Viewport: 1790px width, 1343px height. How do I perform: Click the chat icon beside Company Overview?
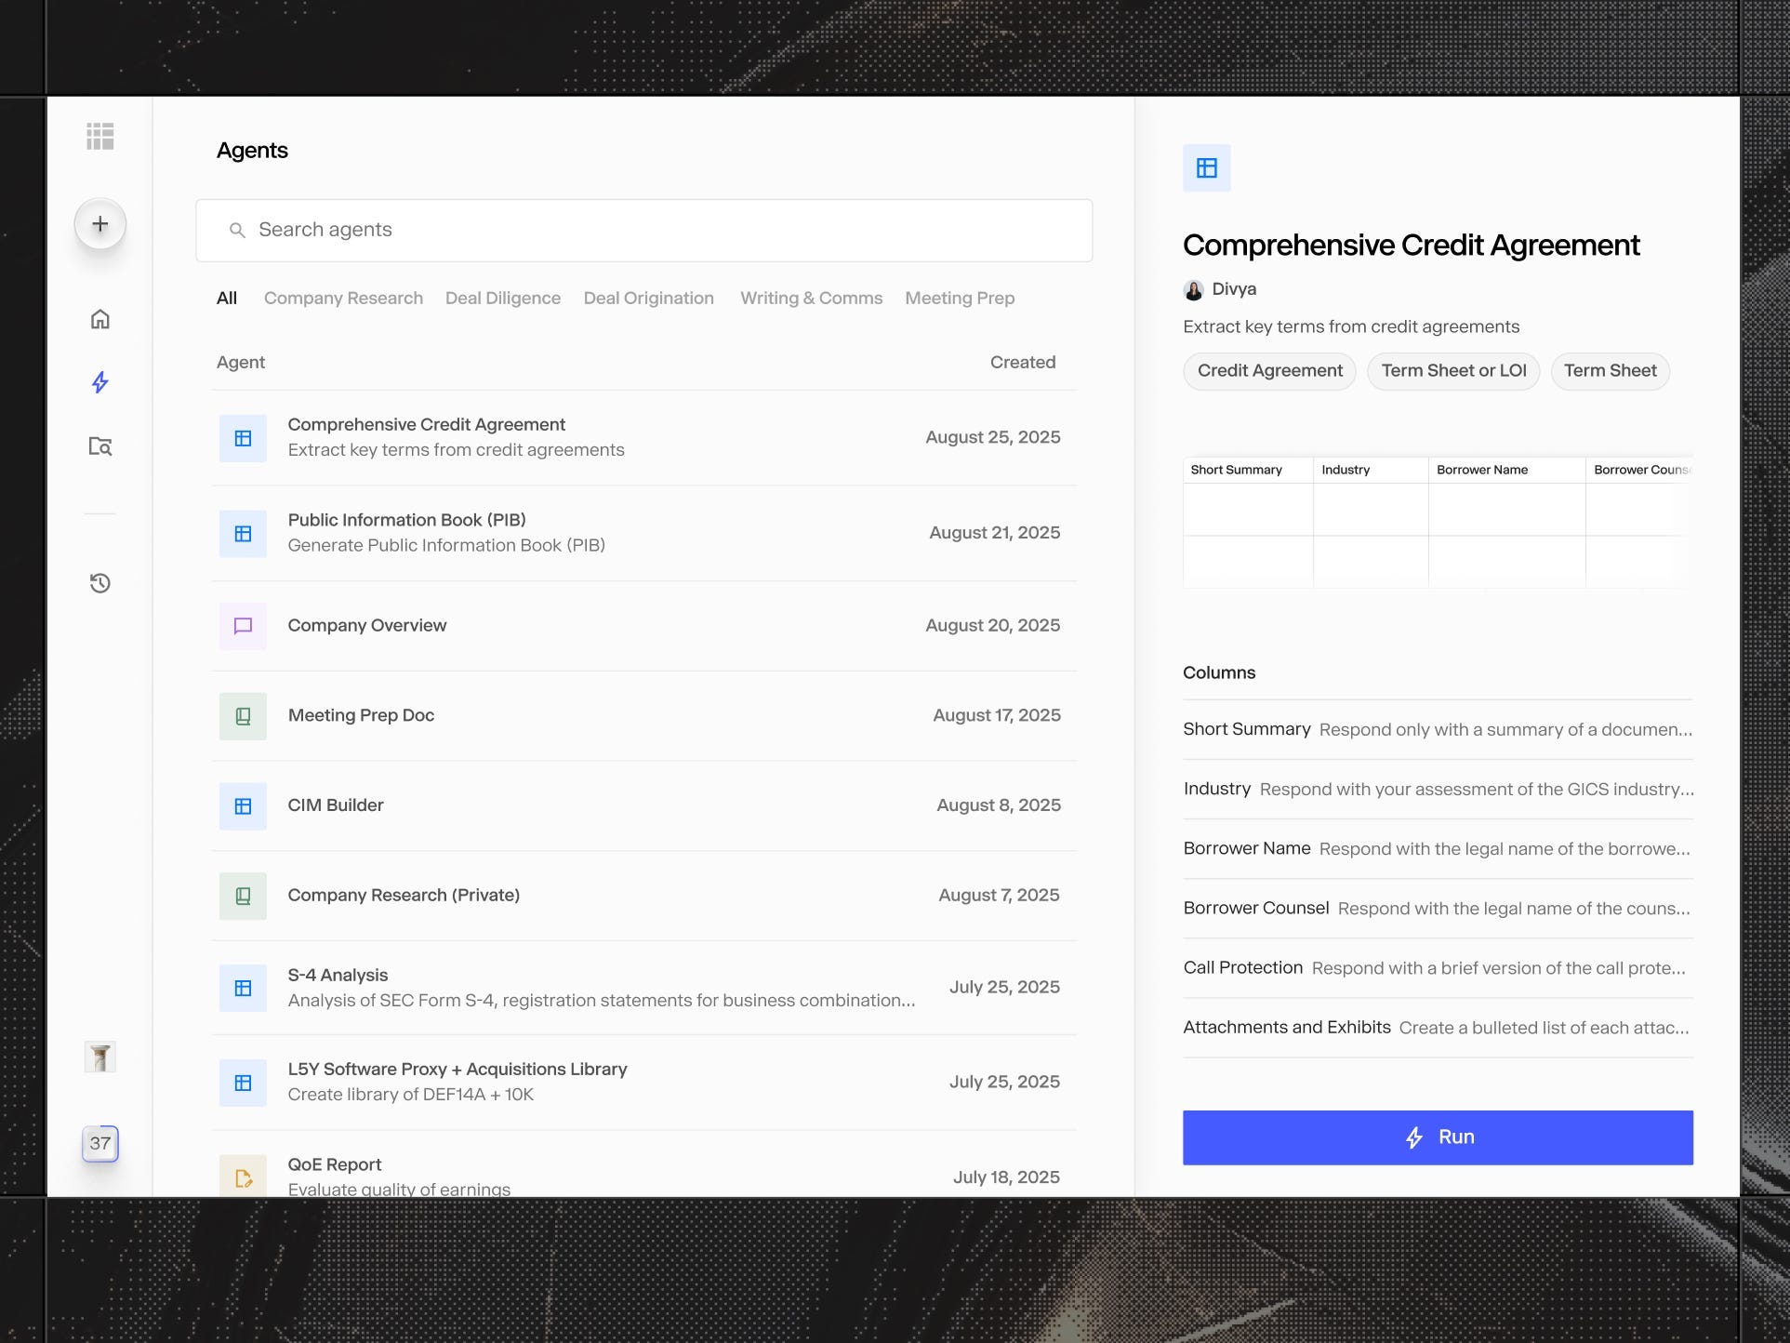(x=243, y=626)
